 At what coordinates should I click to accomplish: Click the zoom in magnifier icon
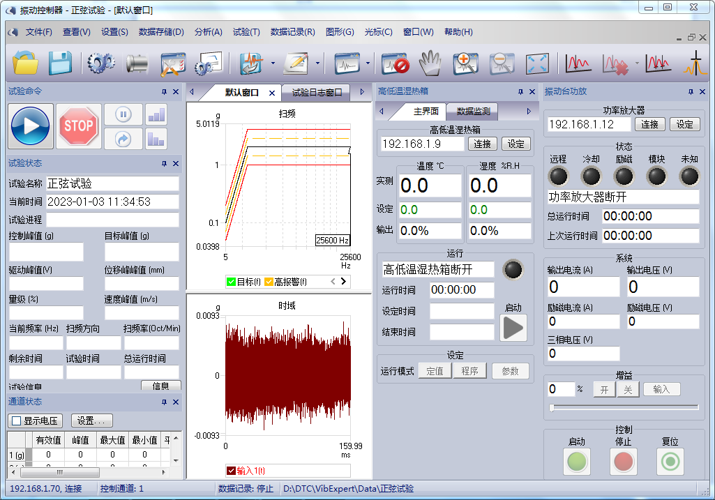pos(465,63)
